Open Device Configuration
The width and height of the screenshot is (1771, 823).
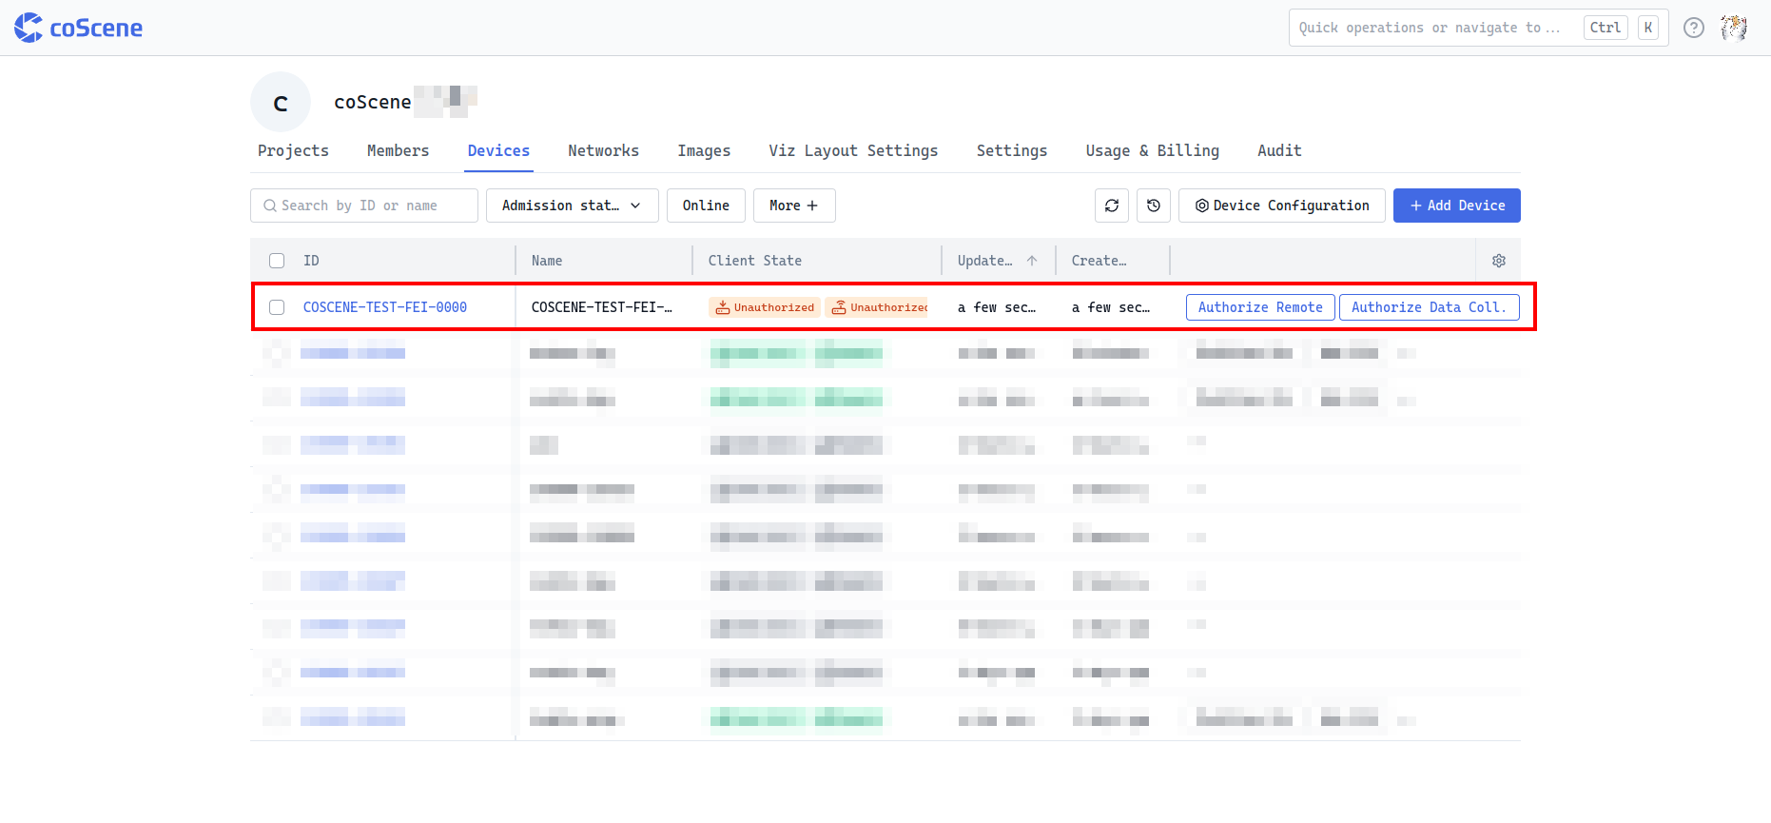tap(1281, 206)
